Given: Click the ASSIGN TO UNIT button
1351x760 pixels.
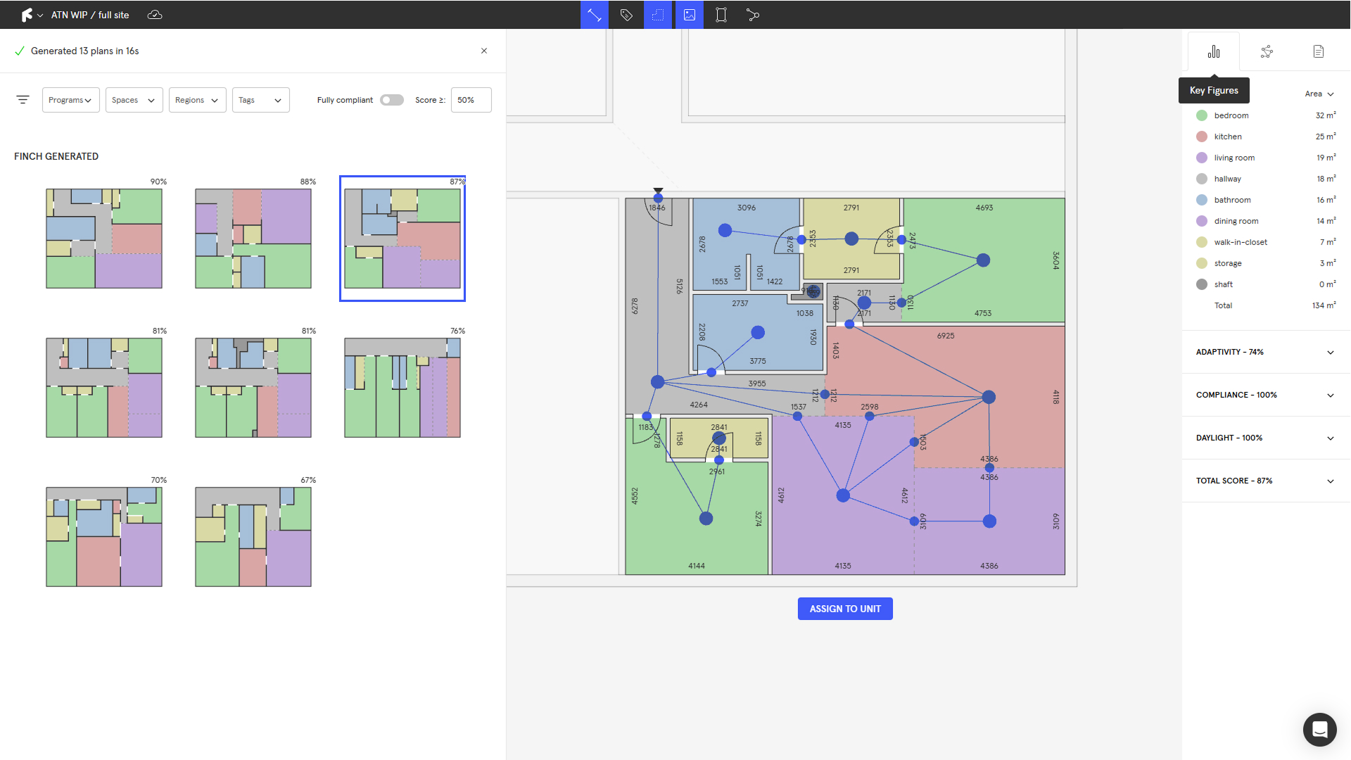Looking at the screenshot, I should tap(845, 609).
